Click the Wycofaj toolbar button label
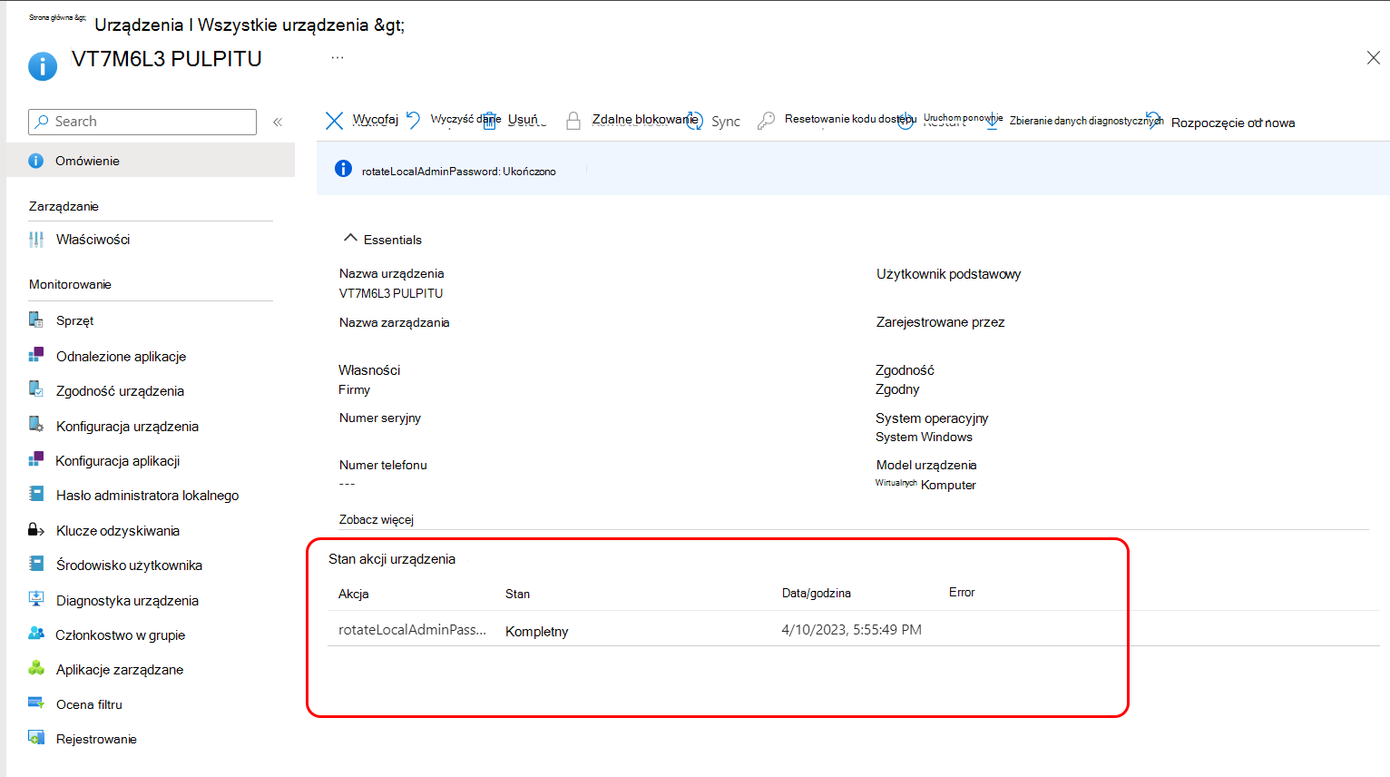This screenshot has height=777, width=1390. pyautogui.click(x=376, y=119)
